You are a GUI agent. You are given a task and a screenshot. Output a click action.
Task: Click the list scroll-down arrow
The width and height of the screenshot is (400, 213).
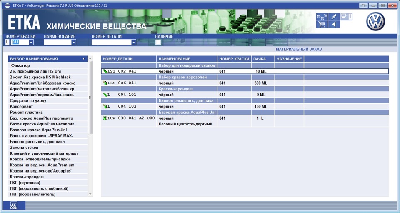tap(90, 194)
